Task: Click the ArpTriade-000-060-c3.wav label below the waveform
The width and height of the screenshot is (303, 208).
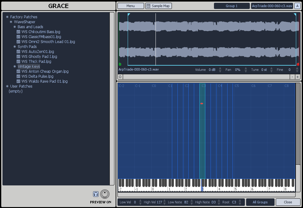Action: click(x=139, y=69)
